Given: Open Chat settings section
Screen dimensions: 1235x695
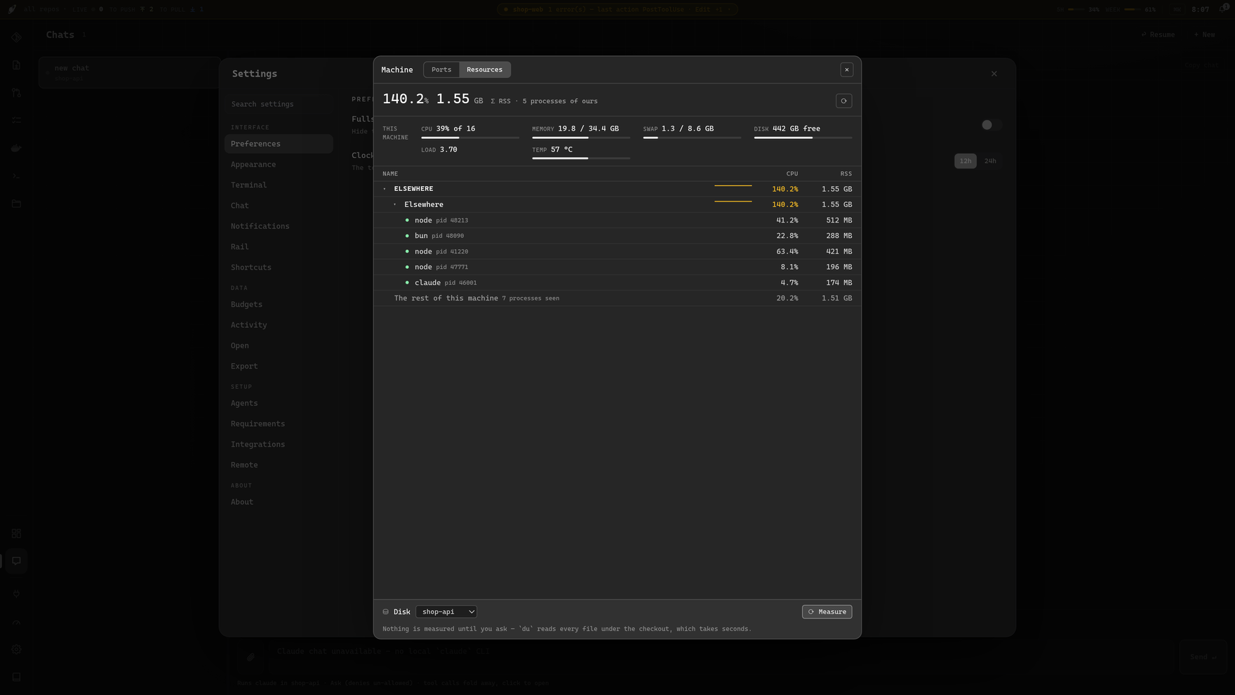Looking at the screenshot, I should (x=279, y=206).
